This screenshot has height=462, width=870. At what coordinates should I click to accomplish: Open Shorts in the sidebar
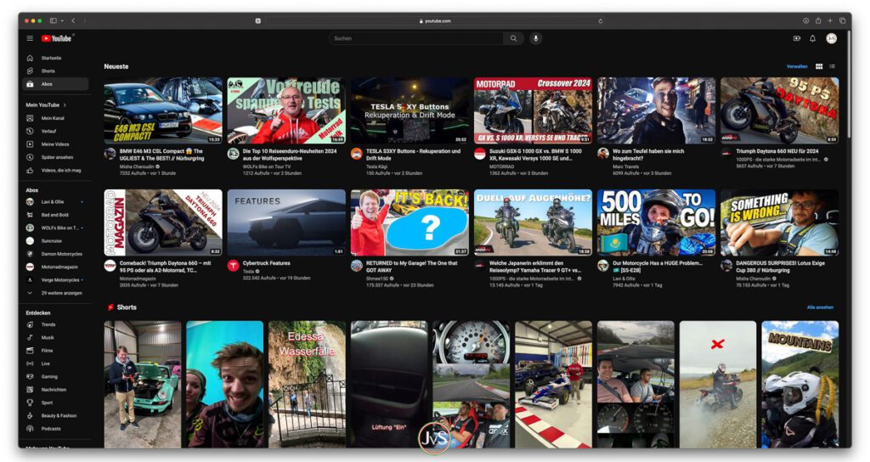(x=55, y=71)
